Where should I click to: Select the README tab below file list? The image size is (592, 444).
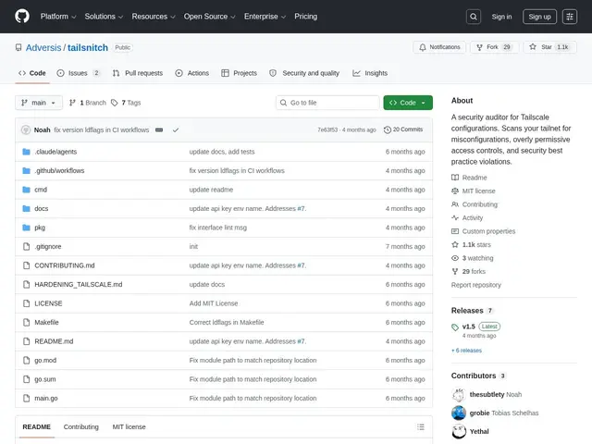tap(37, 427)
